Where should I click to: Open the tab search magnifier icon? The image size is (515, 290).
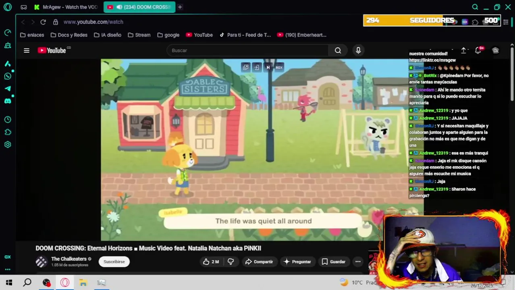click(475, 7)
